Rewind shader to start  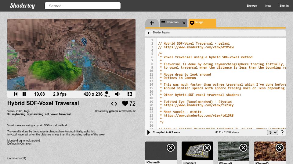click(16, 94)
